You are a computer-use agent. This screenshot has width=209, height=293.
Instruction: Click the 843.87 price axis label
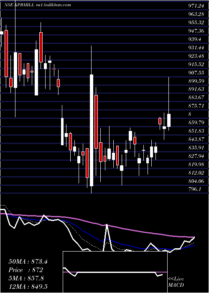pyautogui.click(x=196, y=139)
